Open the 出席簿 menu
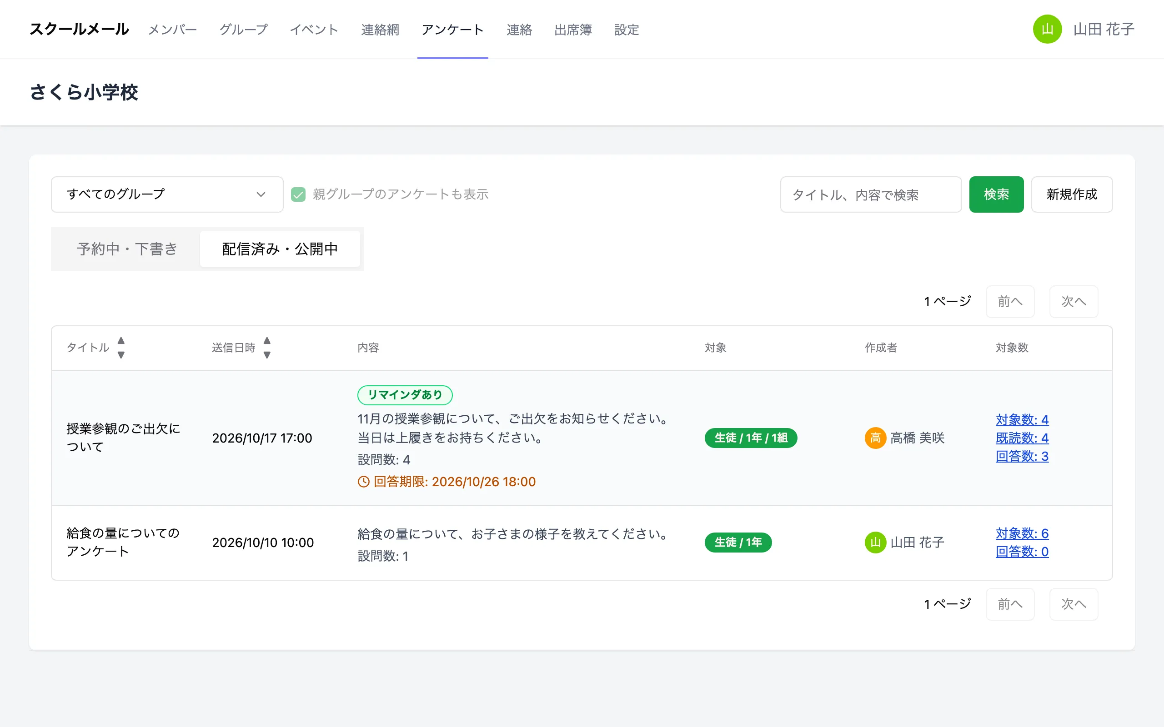This screenshot has height=727, width=1164. click(x=573, y=30)
